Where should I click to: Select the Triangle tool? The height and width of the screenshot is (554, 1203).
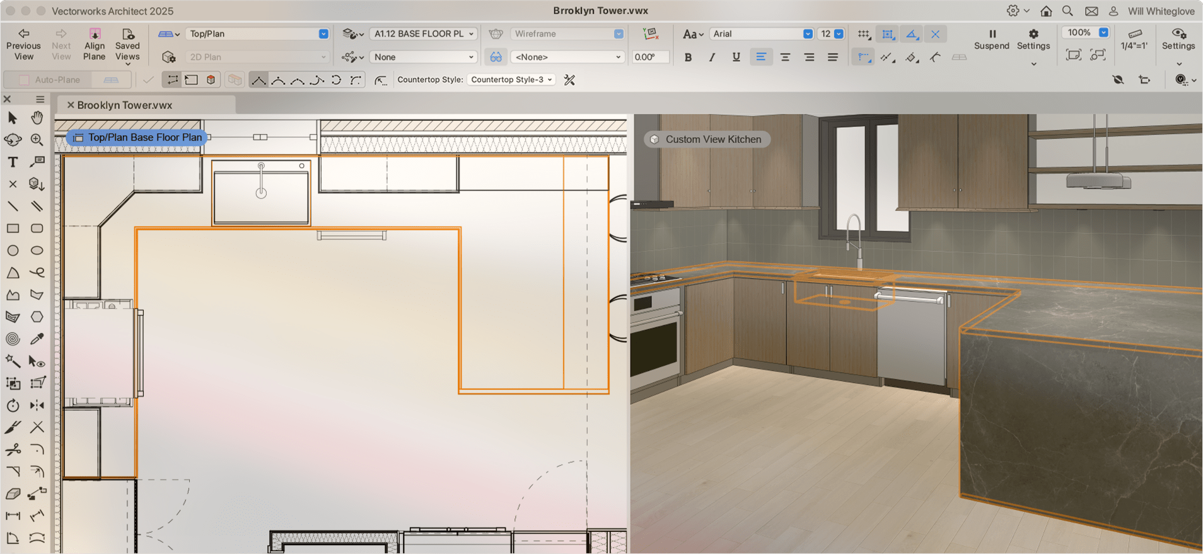[13, 273]
